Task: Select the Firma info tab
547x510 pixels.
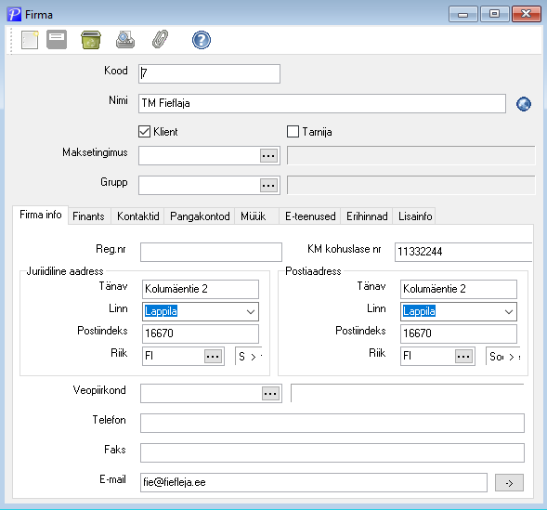Action: point(41,215)
